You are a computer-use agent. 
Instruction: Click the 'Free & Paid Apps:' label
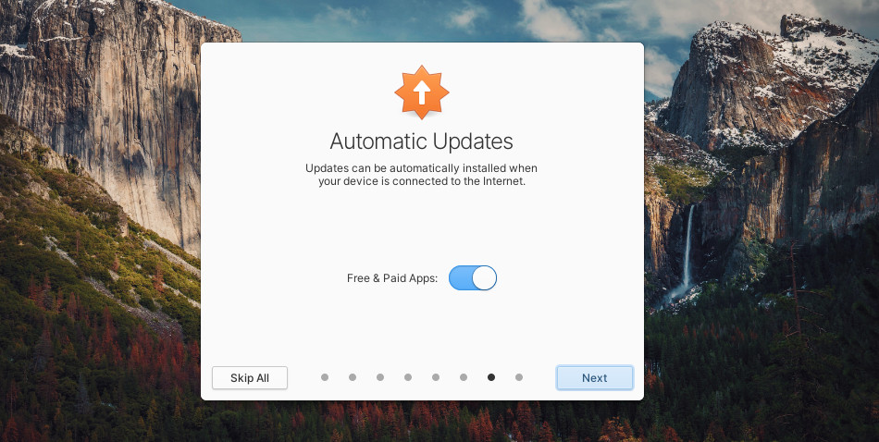[x=392, y=278]
